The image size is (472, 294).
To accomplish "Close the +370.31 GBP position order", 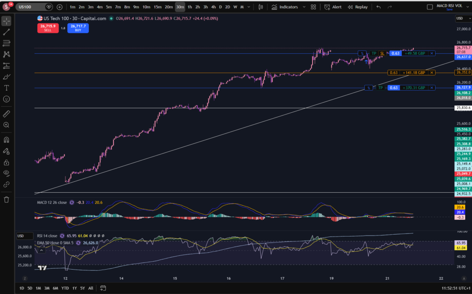I will (x=431, y=88).
